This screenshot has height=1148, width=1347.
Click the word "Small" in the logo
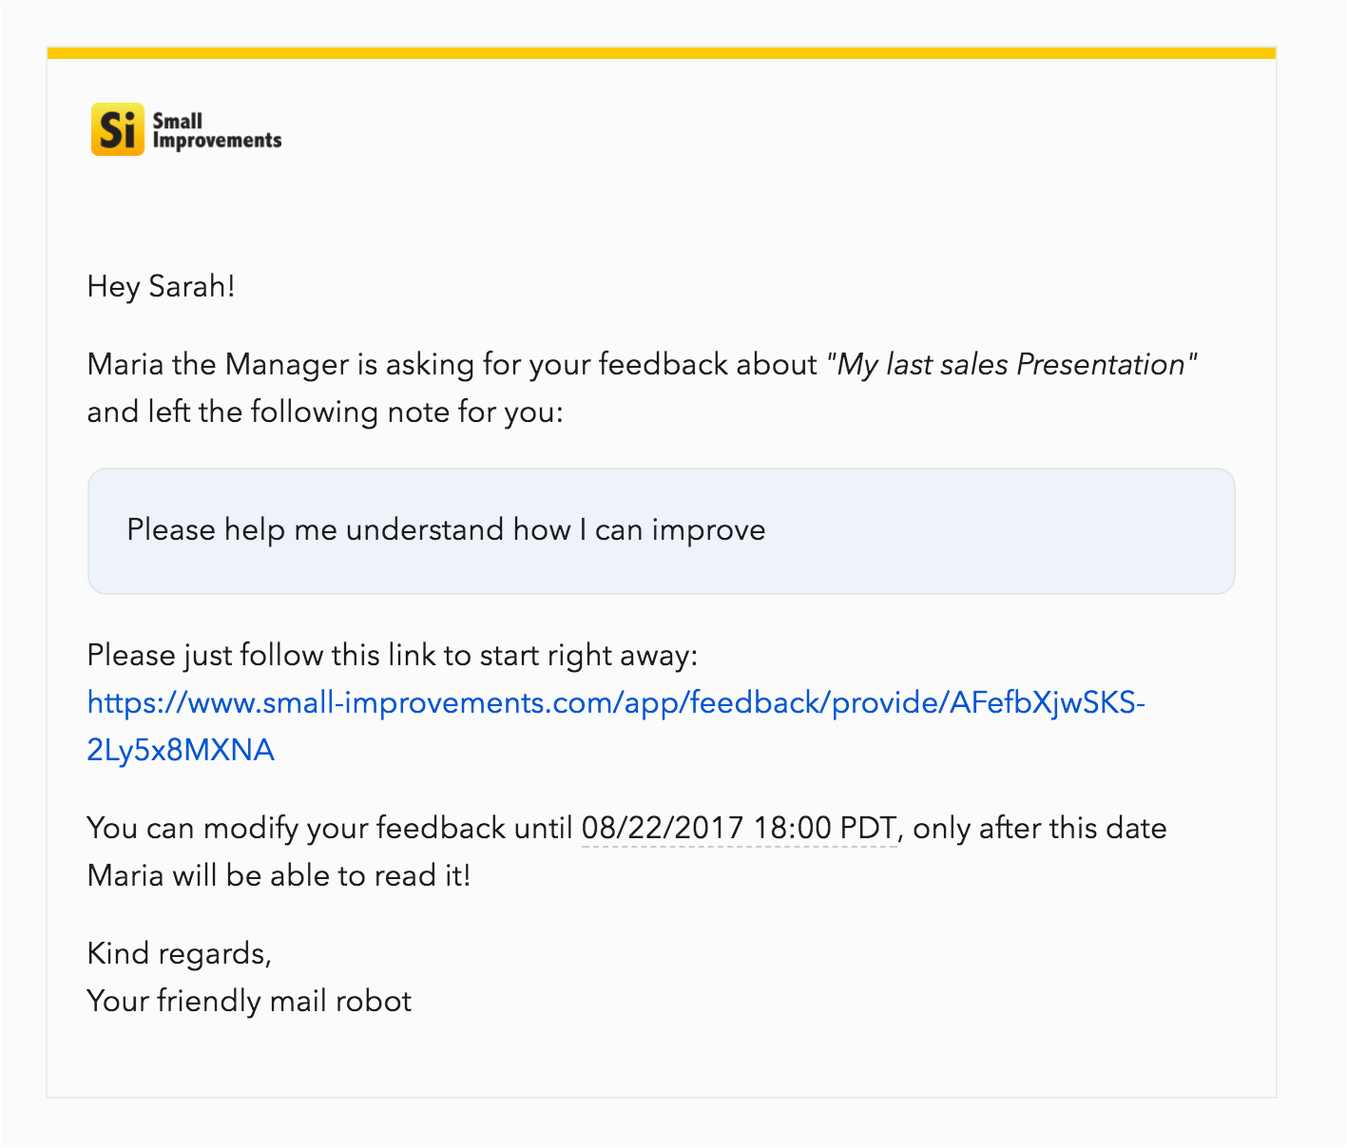click(178, 121)
